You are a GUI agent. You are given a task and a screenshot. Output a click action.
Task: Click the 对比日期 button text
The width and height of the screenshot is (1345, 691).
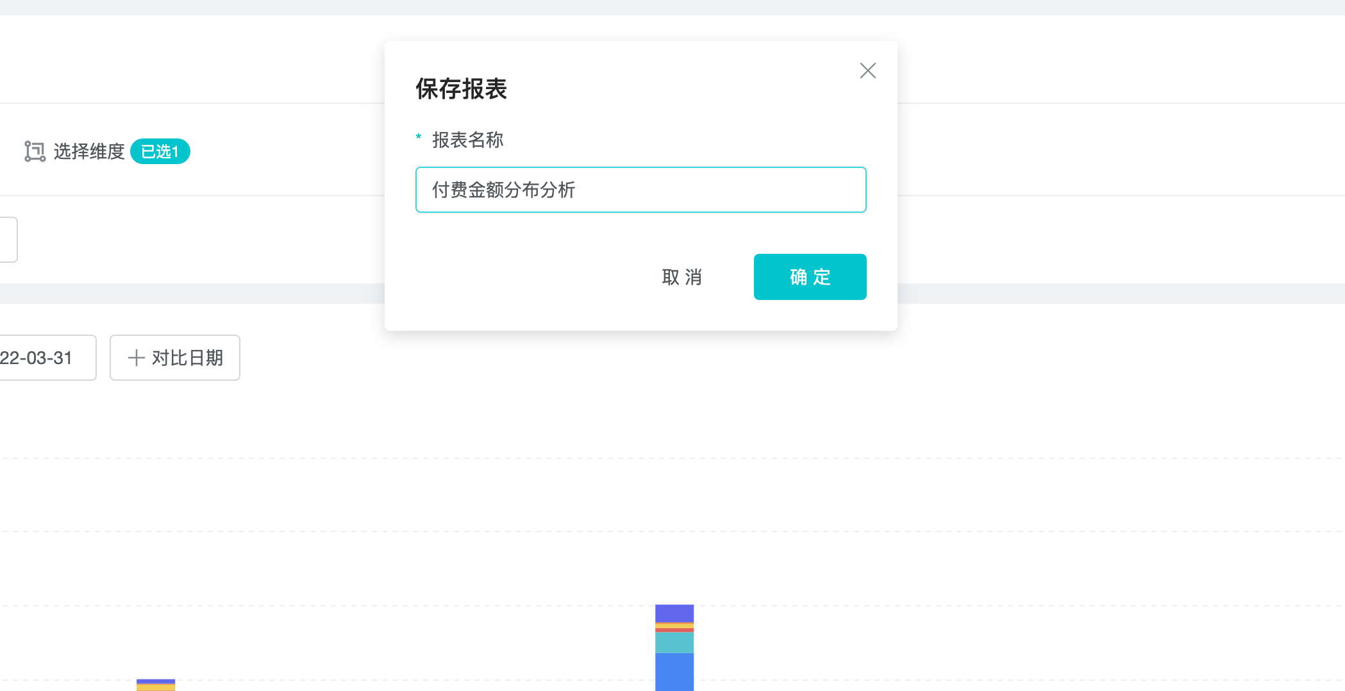[x=187, y=358]
